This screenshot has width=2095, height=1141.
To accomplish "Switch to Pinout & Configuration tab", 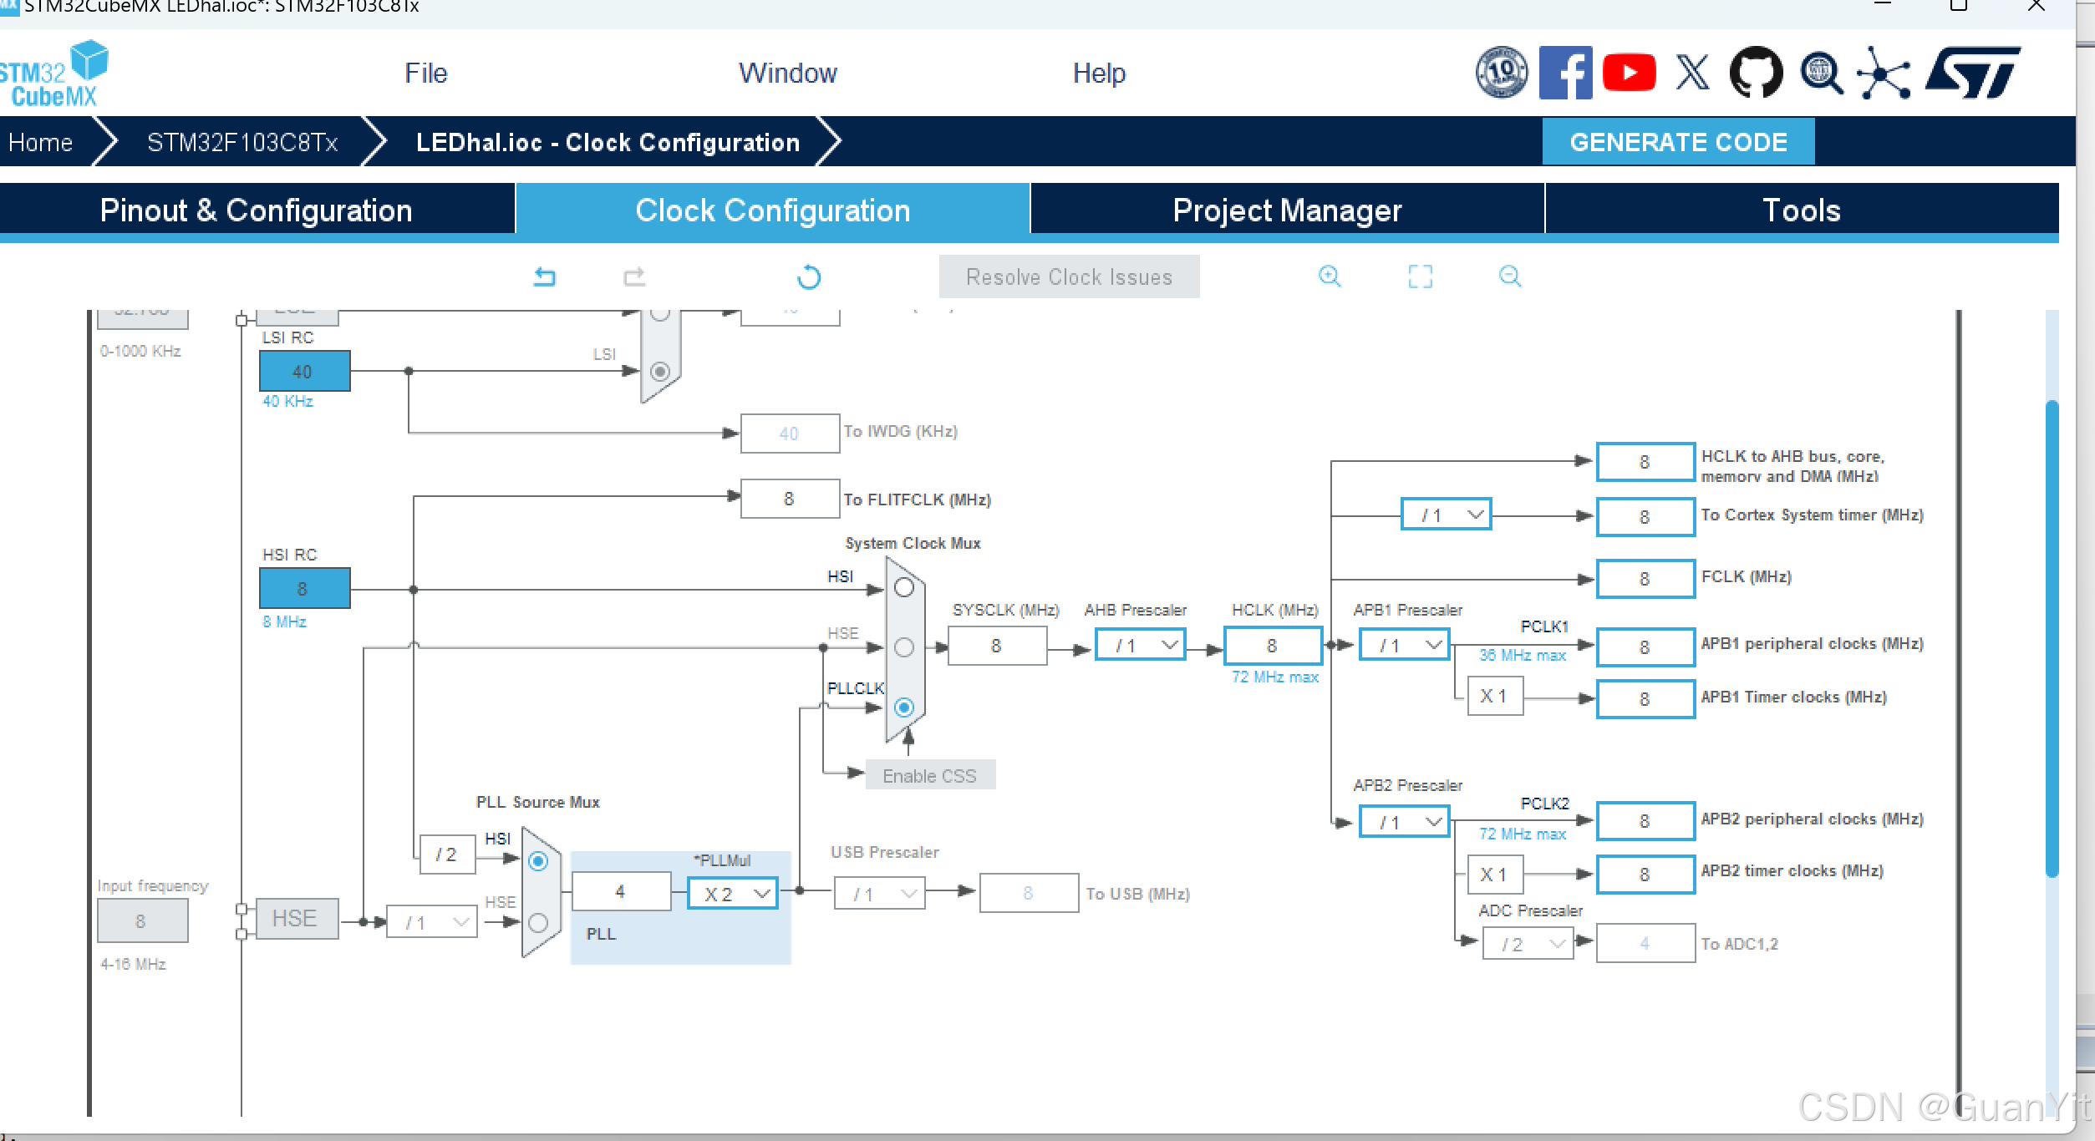I will [x=256, y=210].
